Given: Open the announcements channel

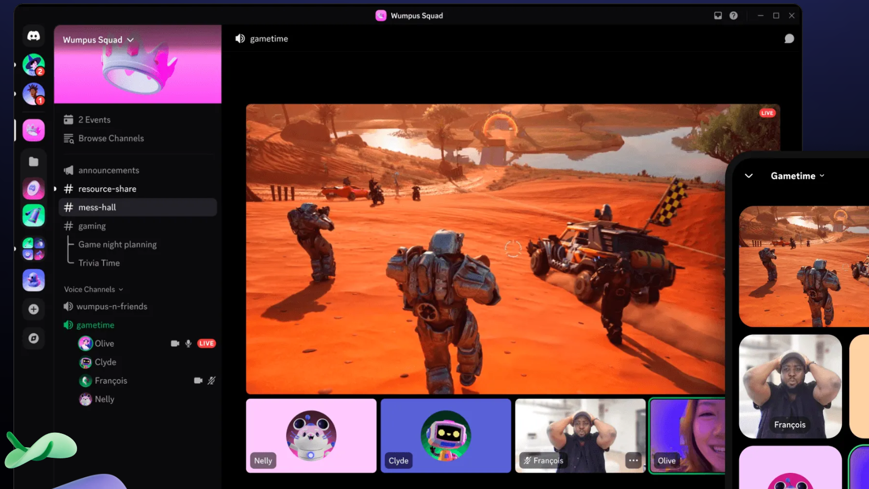Looking at the screenshot, I should (138, 170).
